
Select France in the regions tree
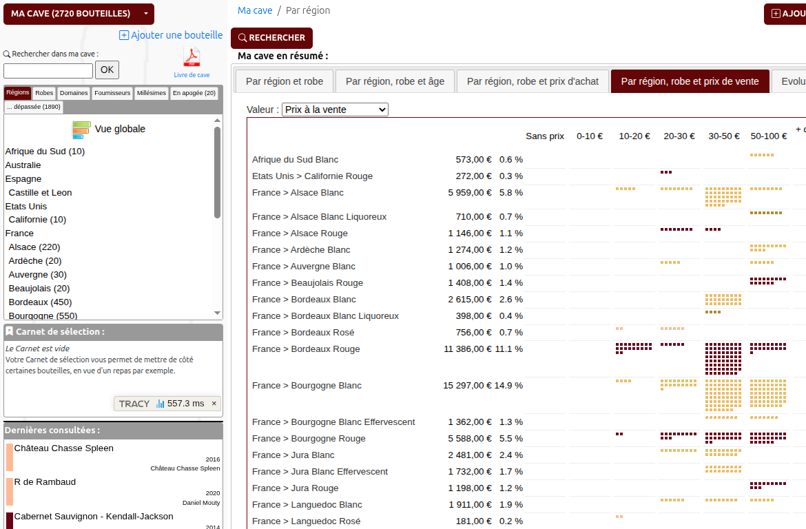tap(19, 234)
